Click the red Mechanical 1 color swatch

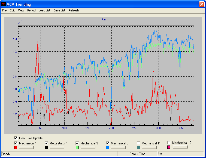point(16,147)
